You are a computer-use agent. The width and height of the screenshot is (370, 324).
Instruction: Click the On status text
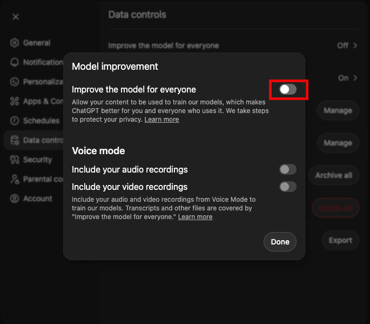344,78
